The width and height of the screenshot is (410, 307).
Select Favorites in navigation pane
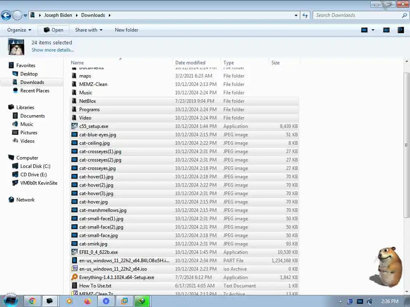coord(26,66)
